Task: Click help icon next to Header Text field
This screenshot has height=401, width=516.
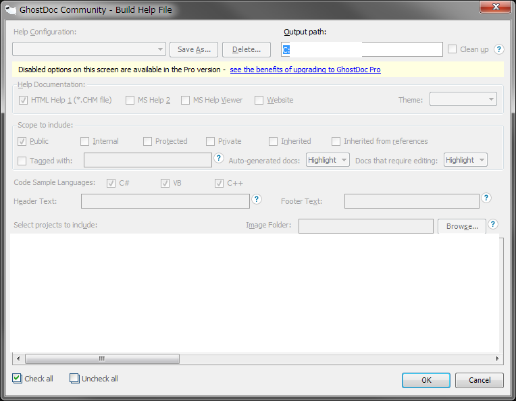Action: [x=257, y=199]
